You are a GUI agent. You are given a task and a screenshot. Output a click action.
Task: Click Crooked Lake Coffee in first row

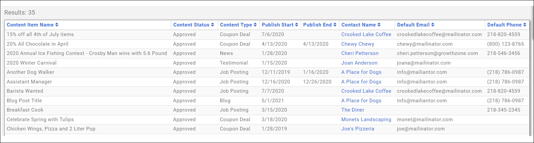366,34
